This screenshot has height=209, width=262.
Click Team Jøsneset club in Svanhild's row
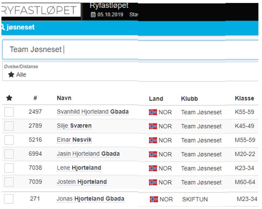(201, 112)
